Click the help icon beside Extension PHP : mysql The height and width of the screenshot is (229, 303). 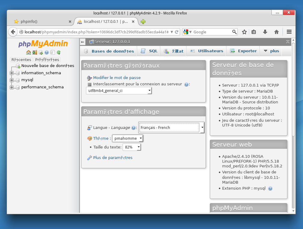270,189
